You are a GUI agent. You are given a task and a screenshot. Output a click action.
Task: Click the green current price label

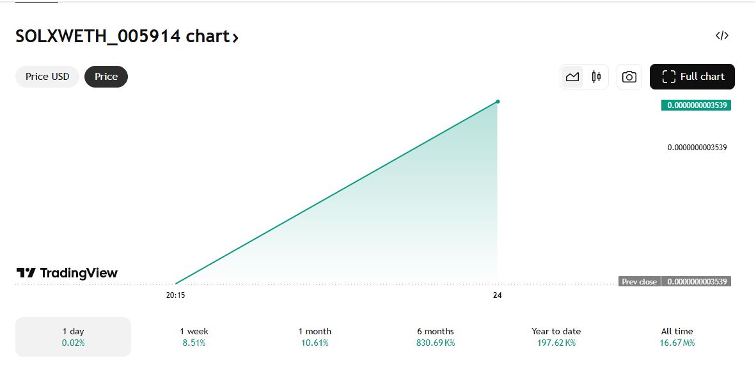[x=696, y=105]
